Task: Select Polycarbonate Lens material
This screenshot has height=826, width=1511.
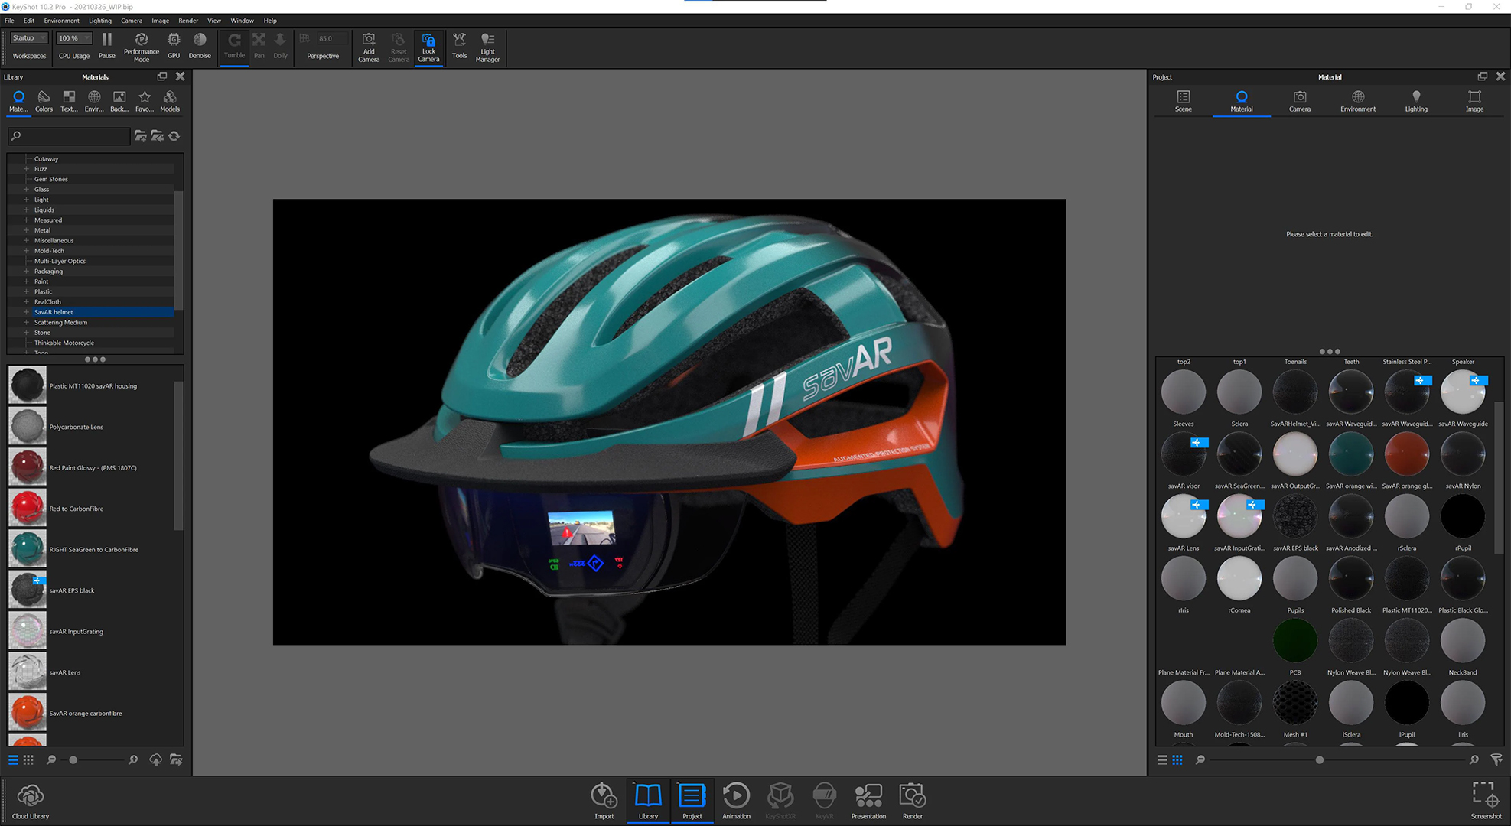Action: pyautogui.click(x=90, y=427)
